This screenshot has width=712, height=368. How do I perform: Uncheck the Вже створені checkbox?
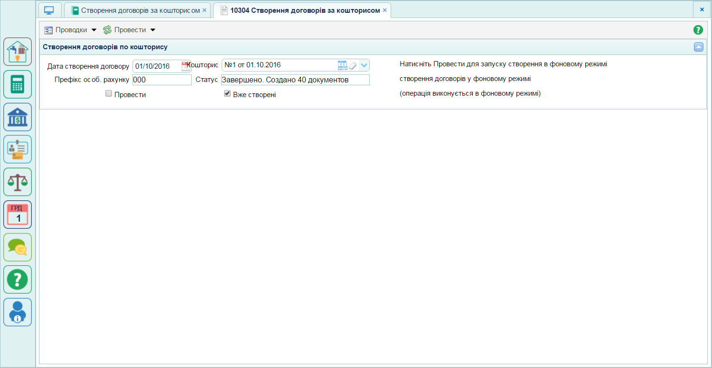[x=227, y=94]
